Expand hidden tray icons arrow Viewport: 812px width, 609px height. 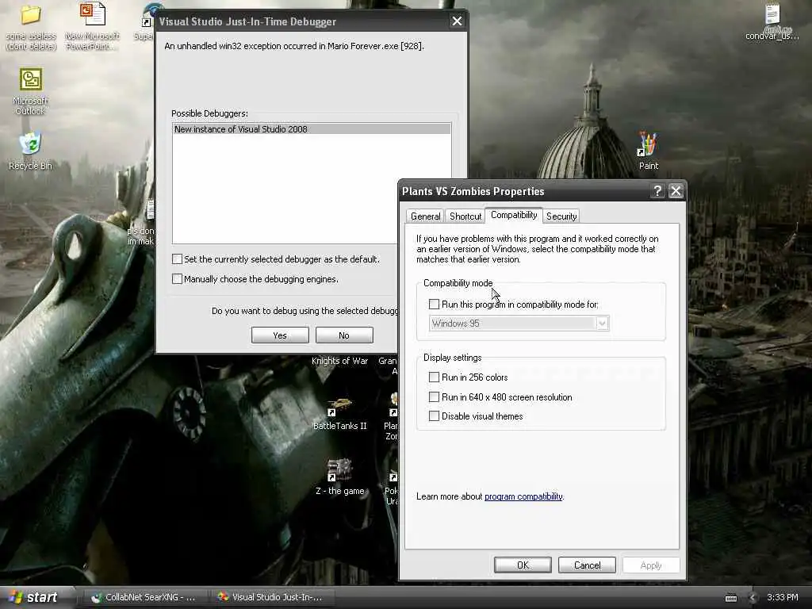click(x=753, y=598)
